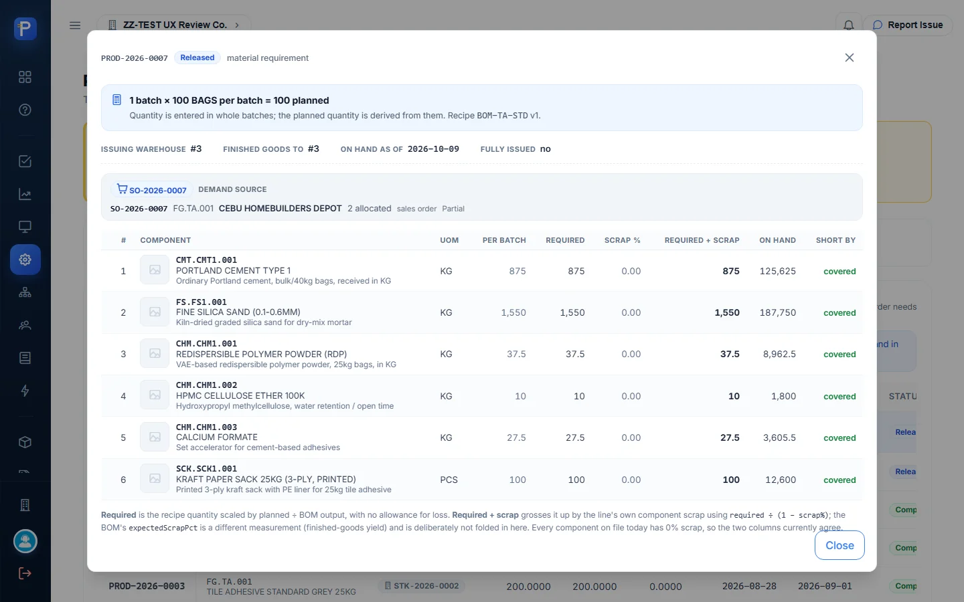
Task: Click the component code CMT.CMT1.001
Action: click(x=206, y=260)
